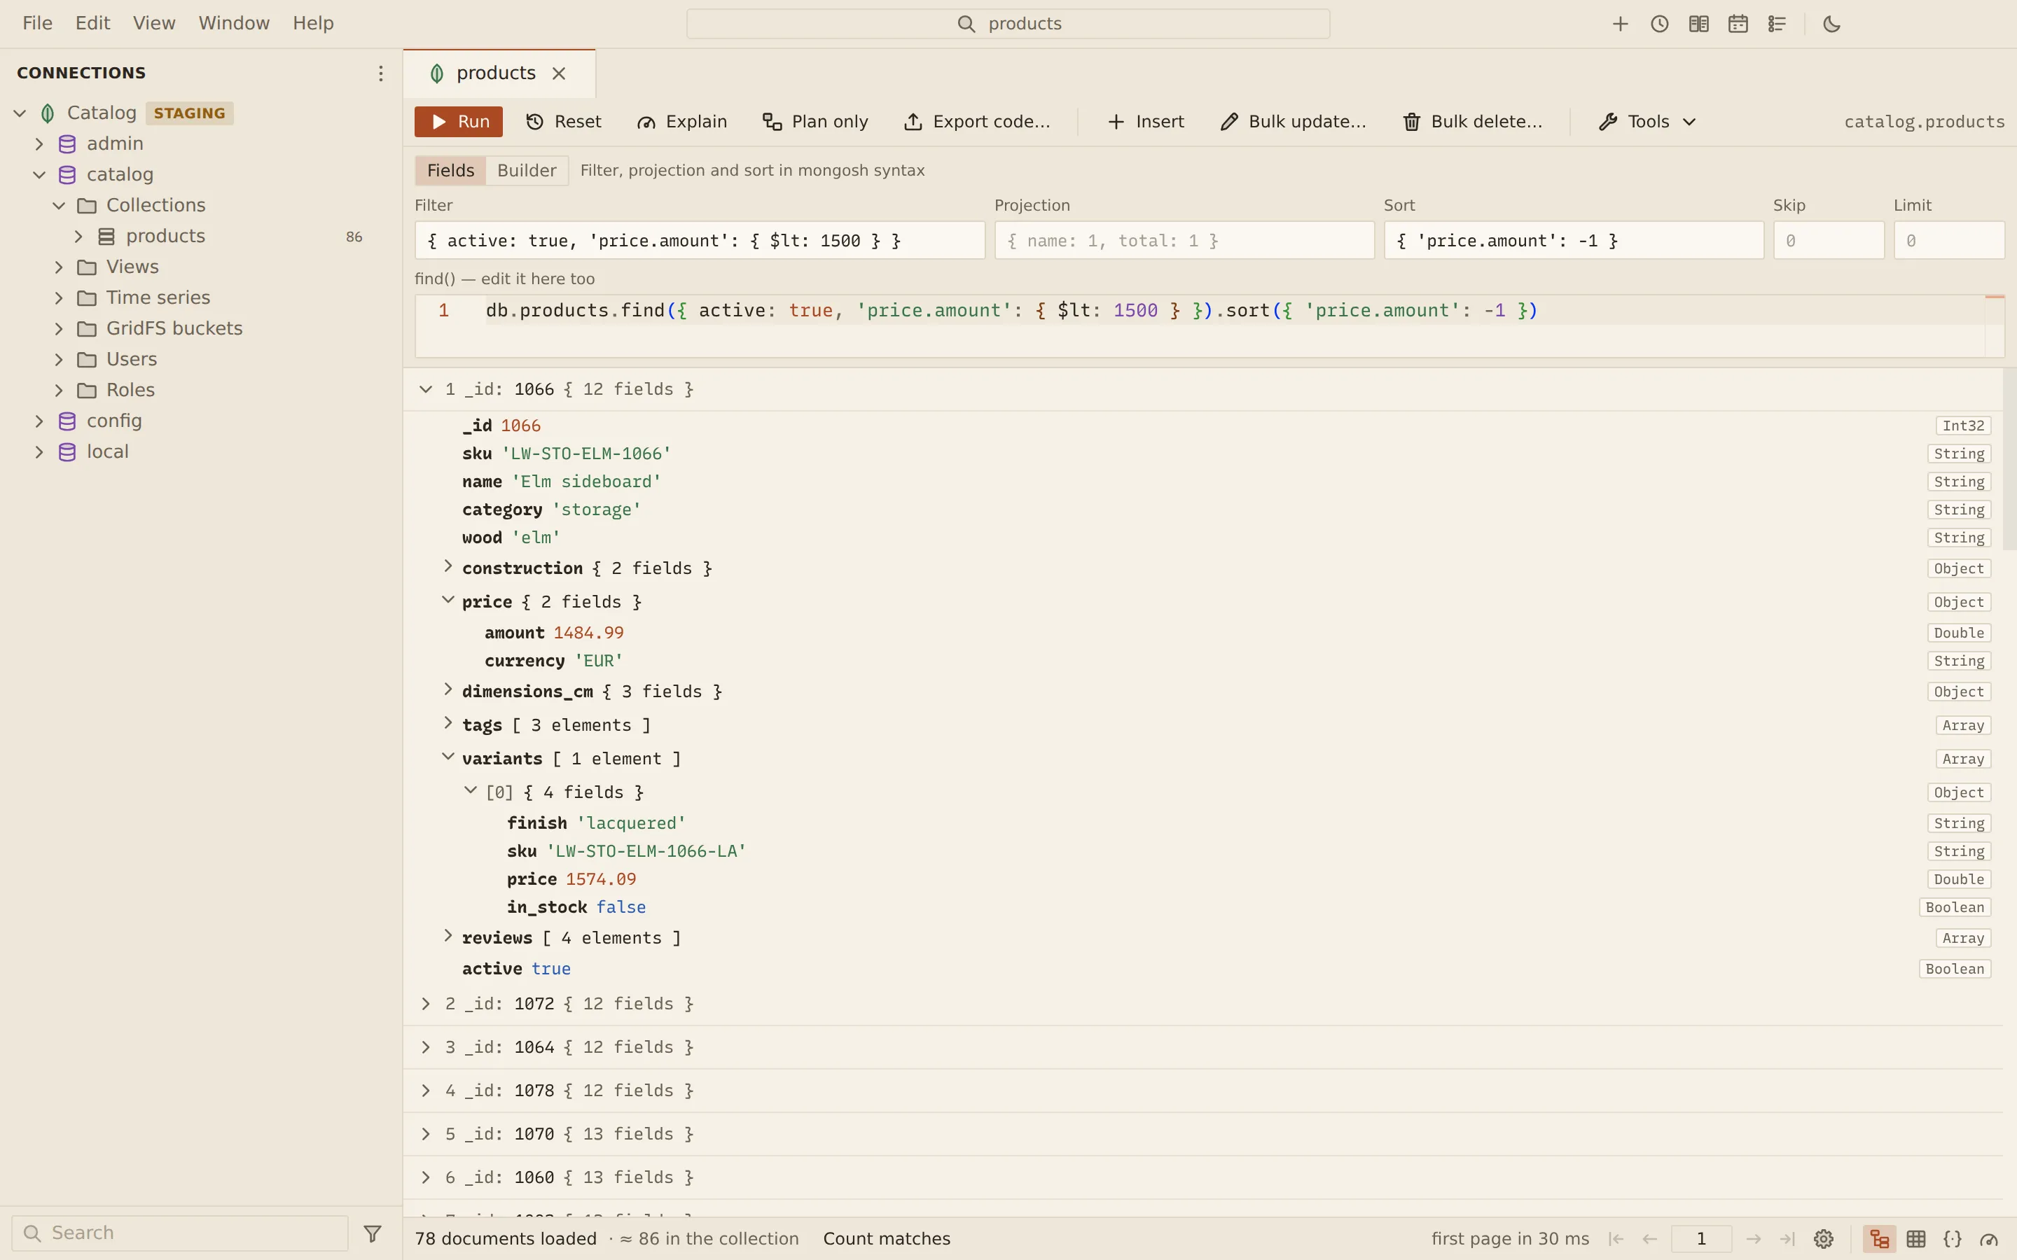Switch to tree view of results

(1880, 1239)
